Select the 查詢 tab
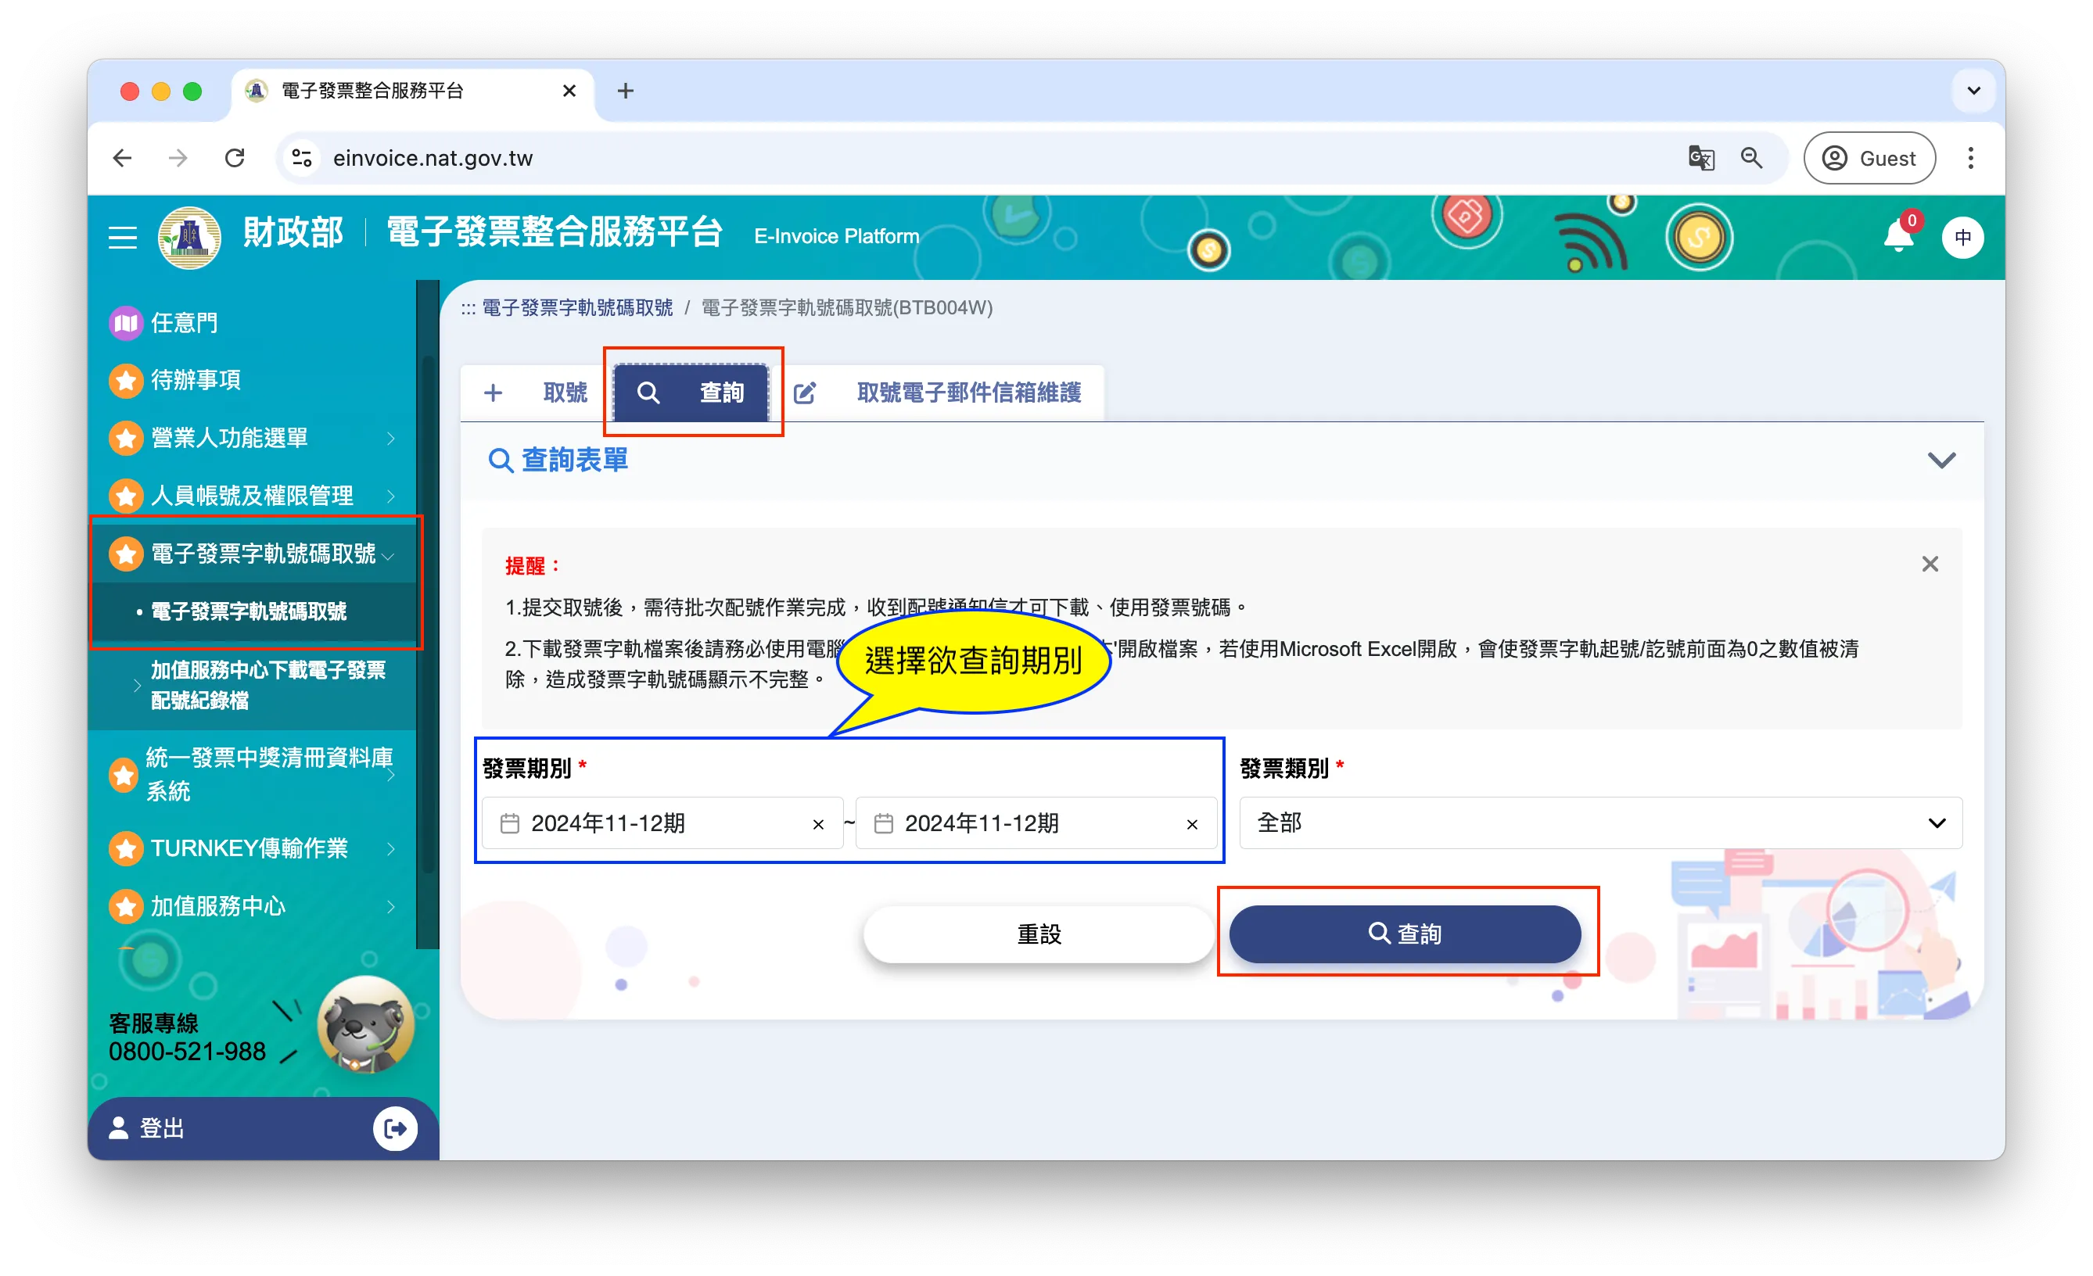Viewport: 2093px width, 1276px height. click(x=691, y=392)
